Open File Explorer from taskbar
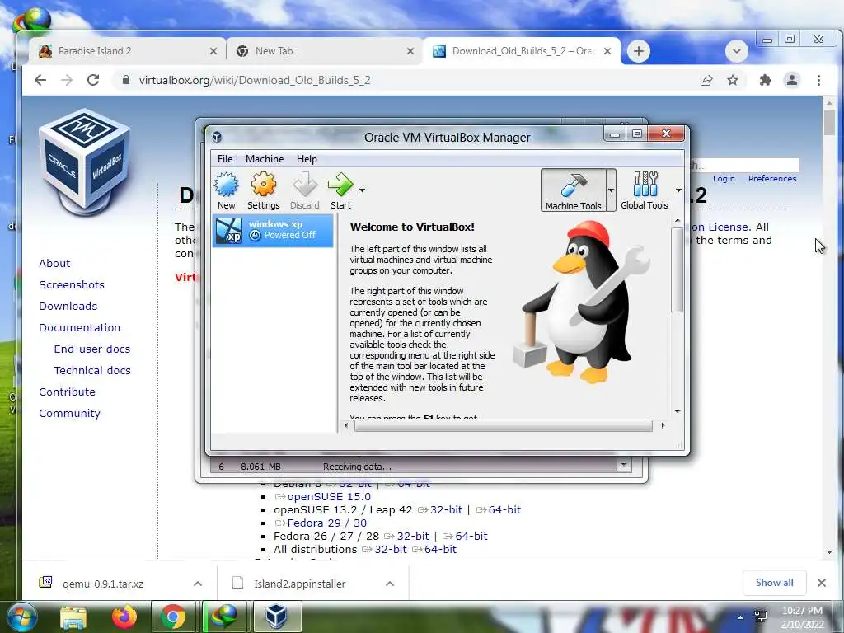This screenshot has width=844, height=633. pyautogui.click(x=73, y=617)
